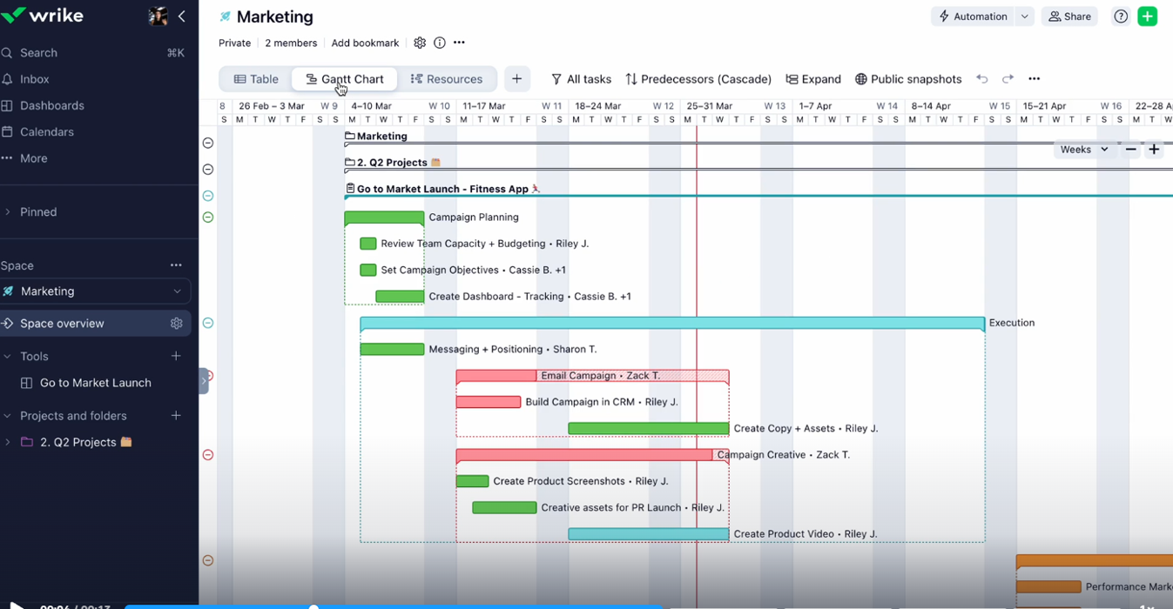Click the Add bookmark link
This screenshot has width=1173, height=609.
point(365,43)
